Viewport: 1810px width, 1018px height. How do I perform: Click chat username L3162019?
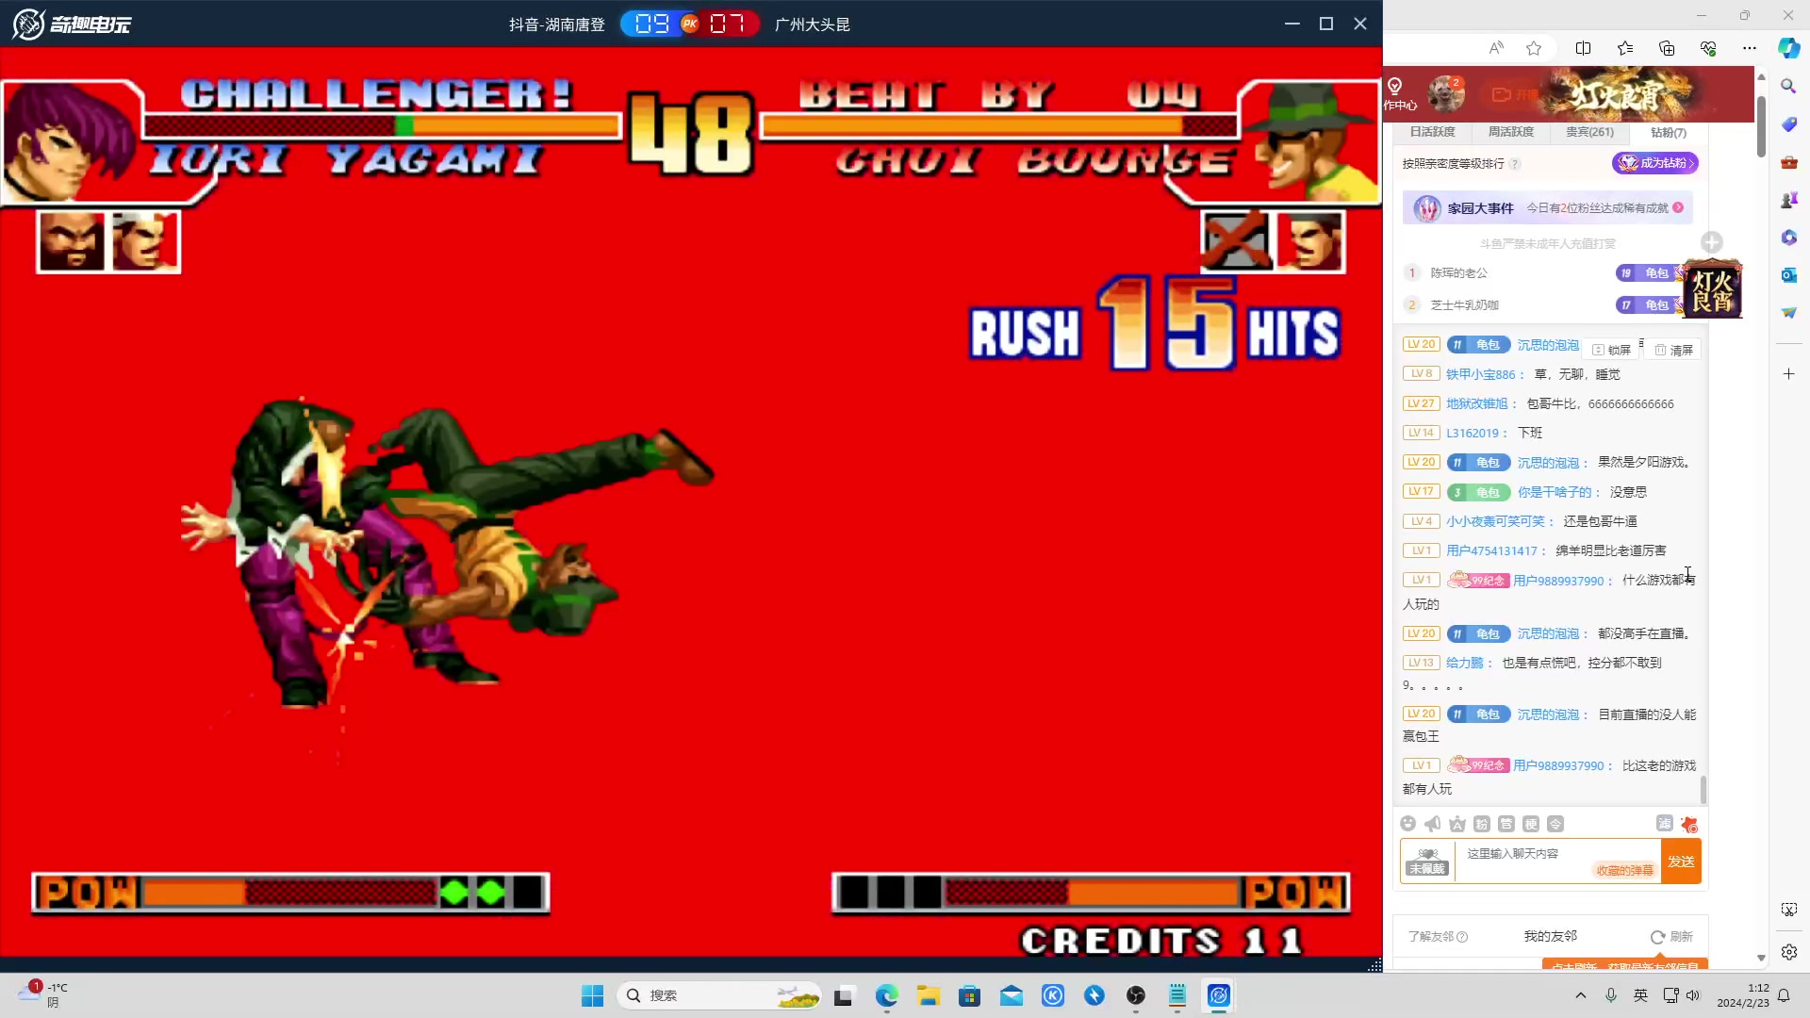point(1473,433)
